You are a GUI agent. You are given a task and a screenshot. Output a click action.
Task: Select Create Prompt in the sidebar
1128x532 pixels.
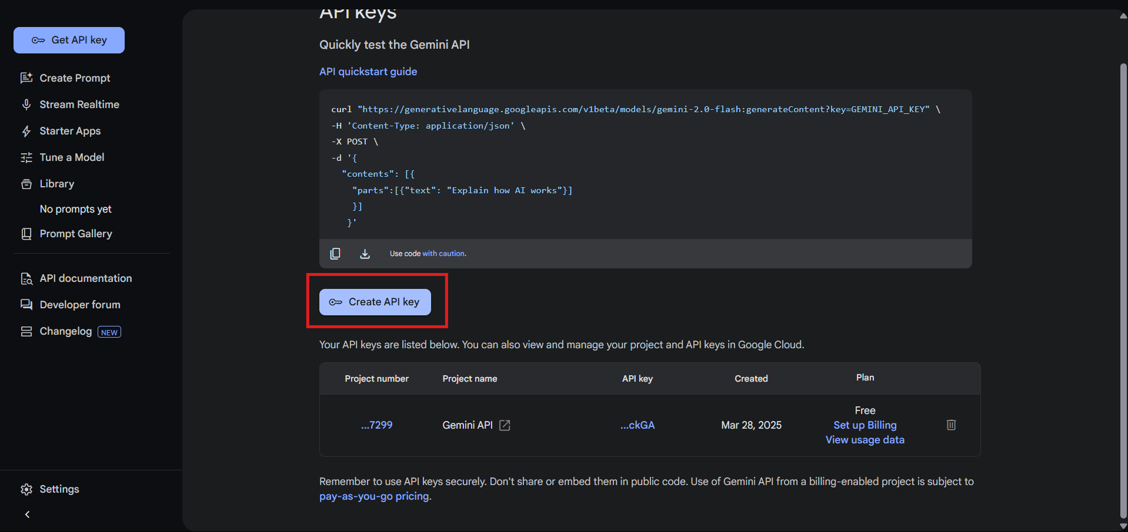pyautogui.click(x=74, y=78)
